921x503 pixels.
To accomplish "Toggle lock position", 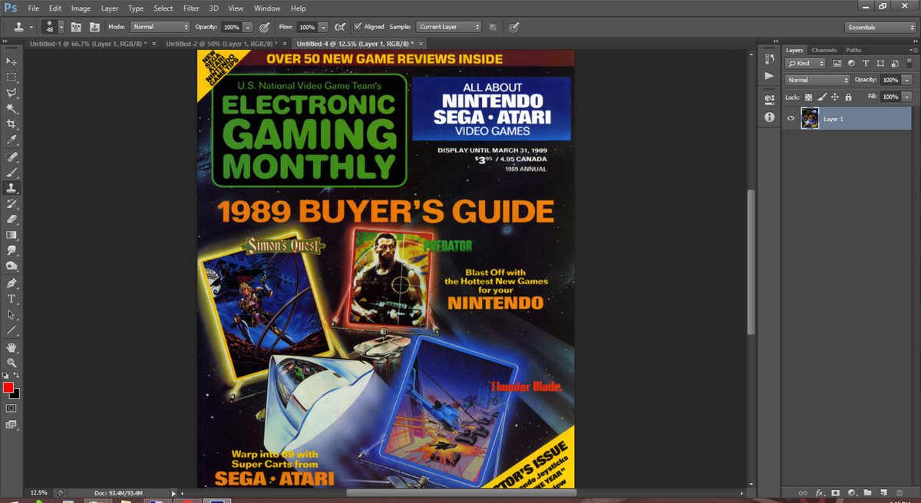I will click(x=834, y=97).
